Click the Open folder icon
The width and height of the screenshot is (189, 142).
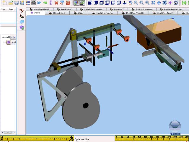pyautogui.click(x=10, y=3)
